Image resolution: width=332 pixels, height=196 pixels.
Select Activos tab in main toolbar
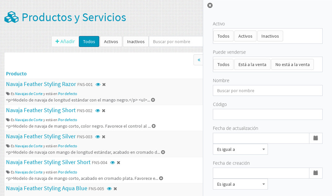click(x=111, y=41)
